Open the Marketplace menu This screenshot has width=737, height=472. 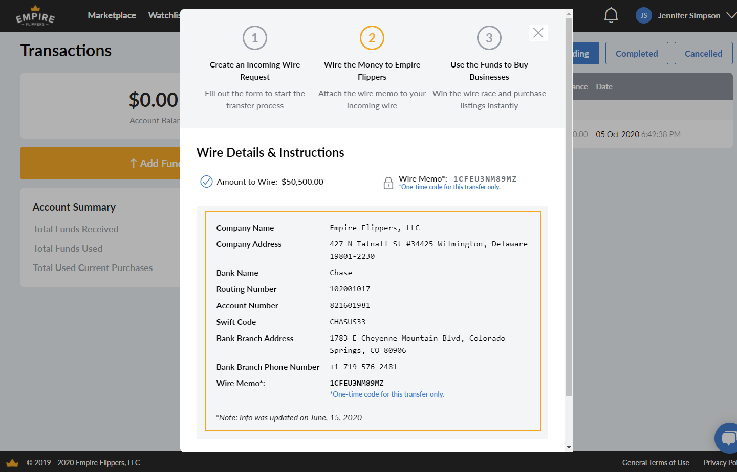[112, 15]
